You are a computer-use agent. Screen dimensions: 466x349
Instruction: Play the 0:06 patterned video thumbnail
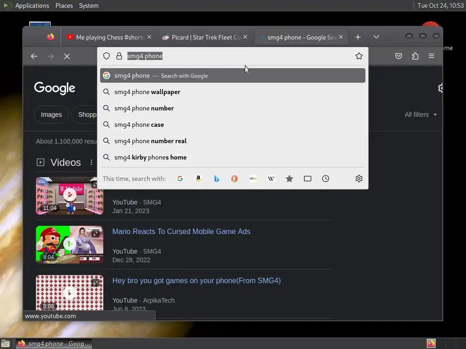click(70, 293)
